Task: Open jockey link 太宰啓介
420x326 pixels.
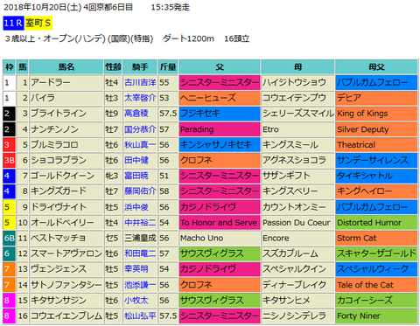Action: click(x=140, y=98)
